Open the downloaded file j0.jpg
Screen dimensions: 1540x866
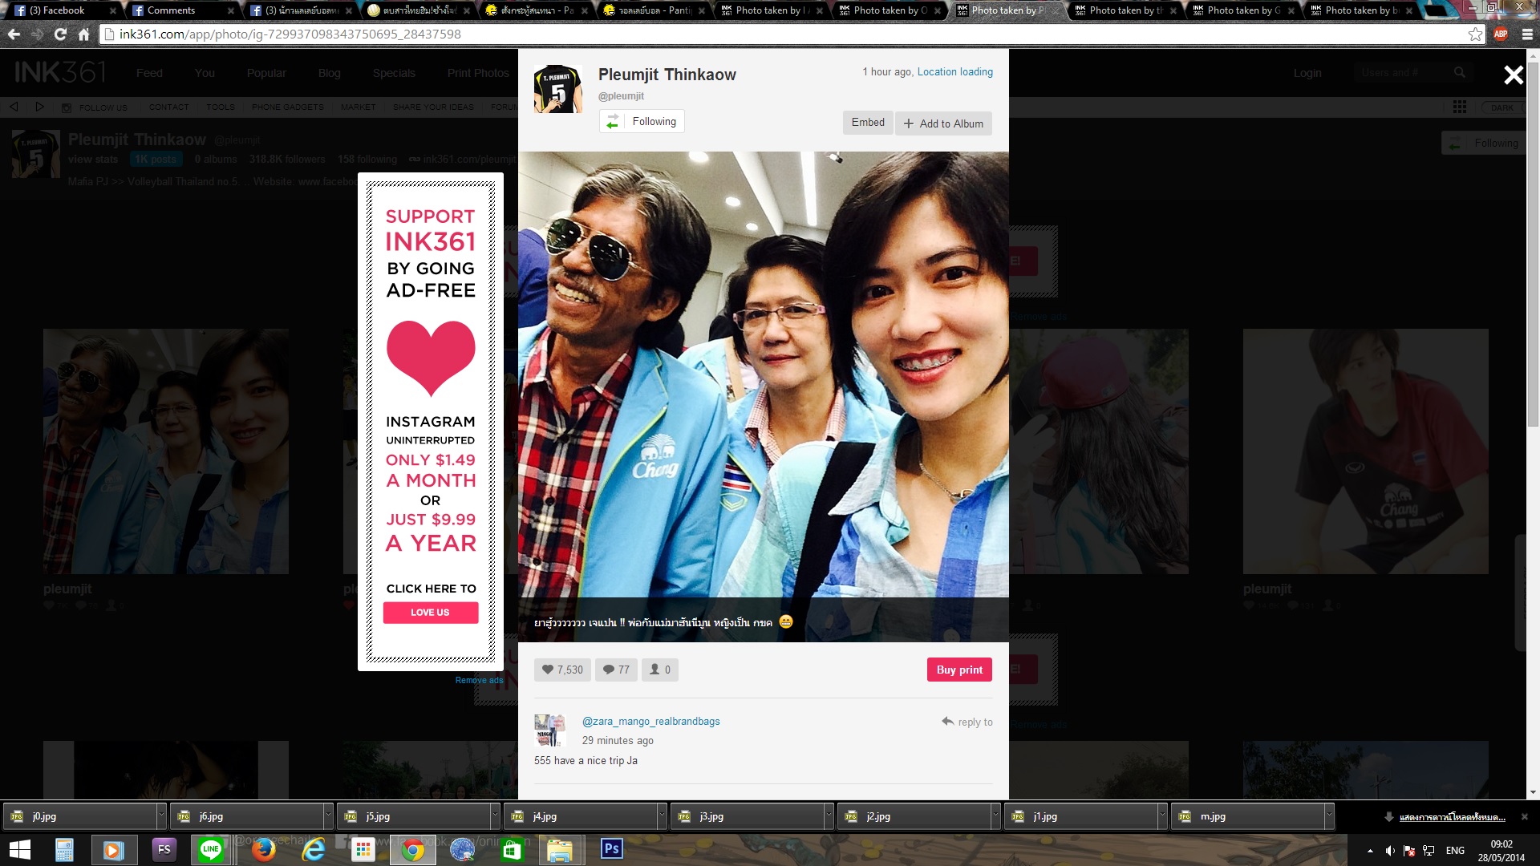[80, 816]
